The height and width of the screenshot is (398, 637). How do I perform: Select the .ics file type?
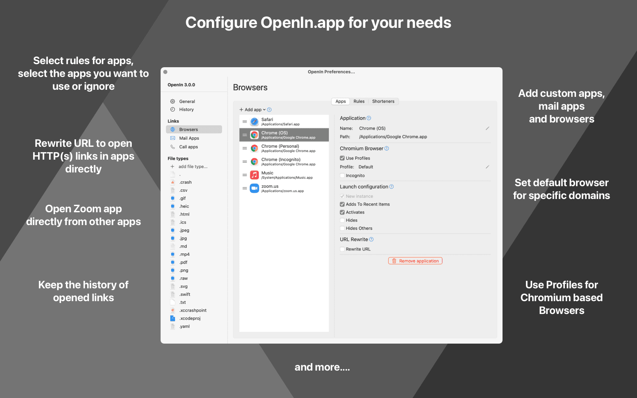(x=183, y=222)
